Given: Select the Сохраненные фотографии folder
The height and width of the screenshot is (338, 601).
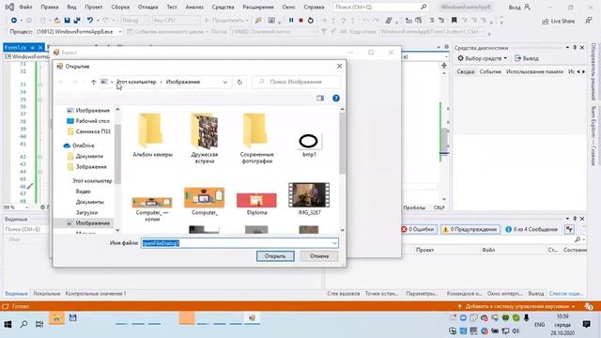Looking at the screenshot, I should point(256,138).
